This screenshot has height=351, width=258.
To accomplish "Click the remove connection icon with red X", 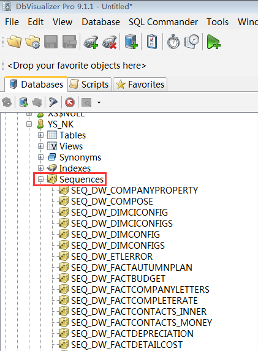I will click(109, 42).
